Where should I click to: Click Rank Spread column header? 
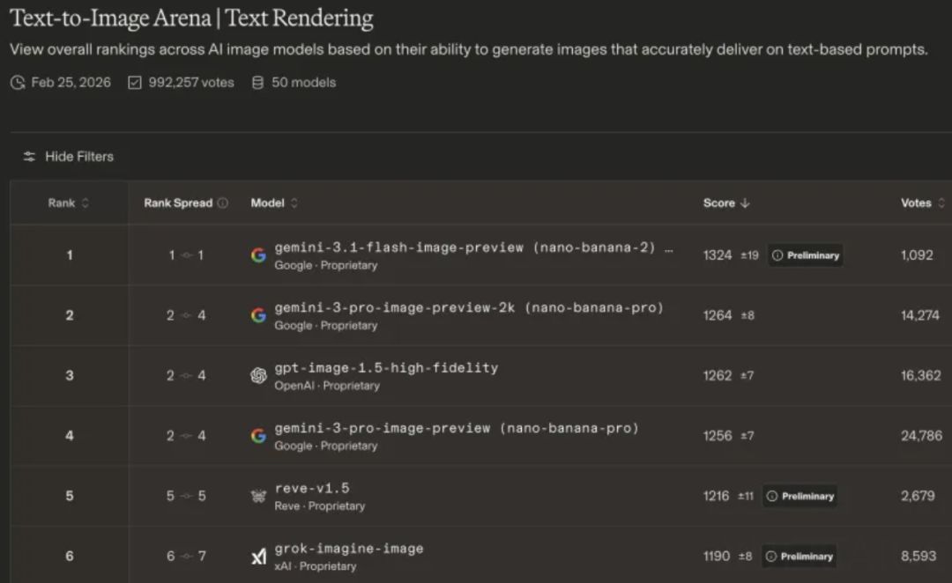178,203
